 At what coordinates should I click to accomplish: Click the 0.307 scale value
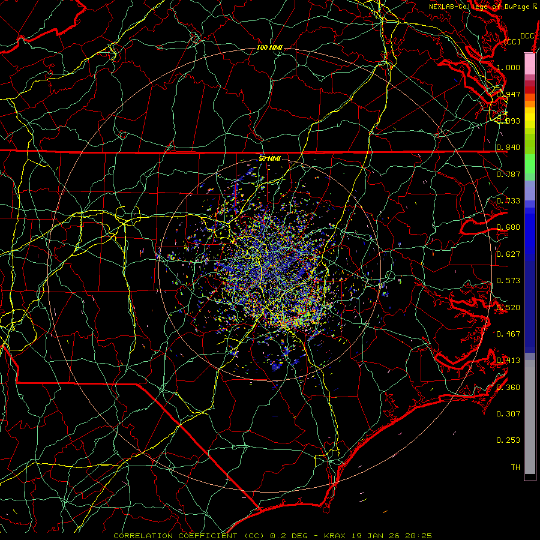508,414
